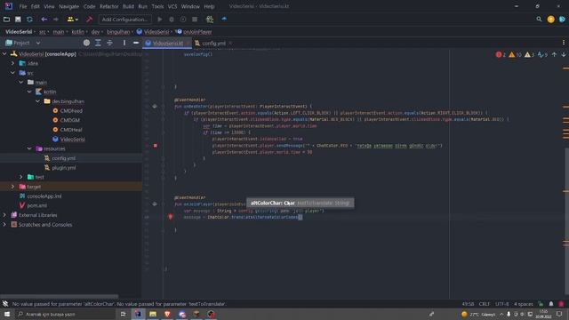Image resolution: width=569 pixels, height=320 pixels.
Task: Expand the .idea folder
Action: [x=13, y=63]
